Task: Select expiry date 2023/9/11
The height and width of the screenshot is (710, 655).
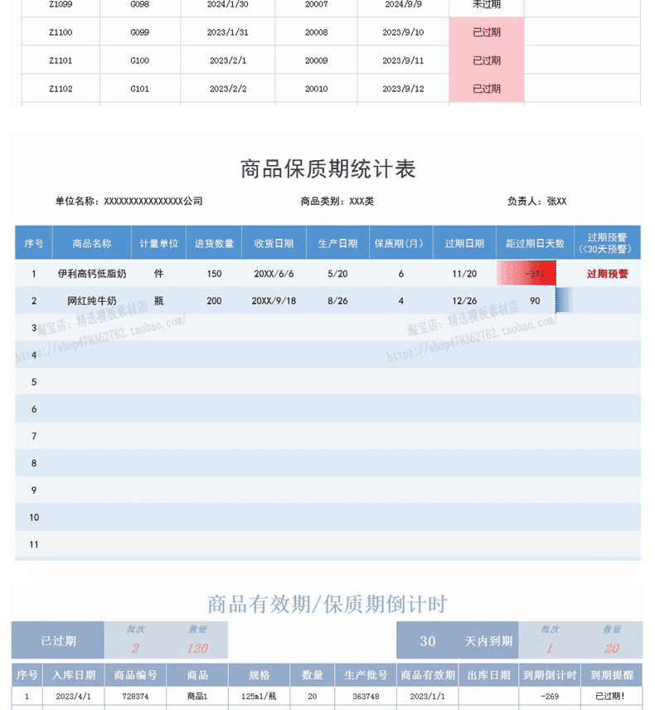Action: coord(403,61)
